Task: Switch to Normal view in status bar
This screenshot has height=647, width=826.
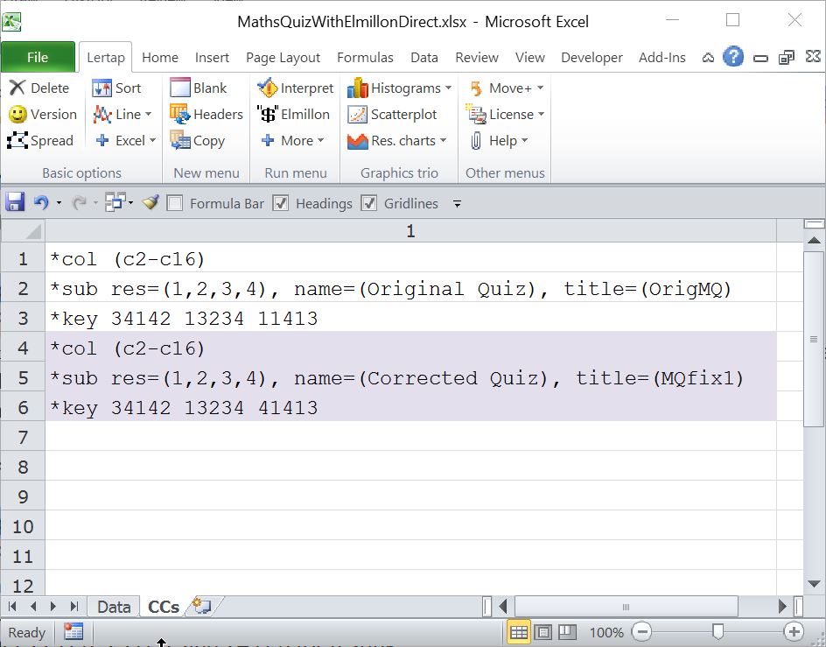Action: tap(518, 632)
